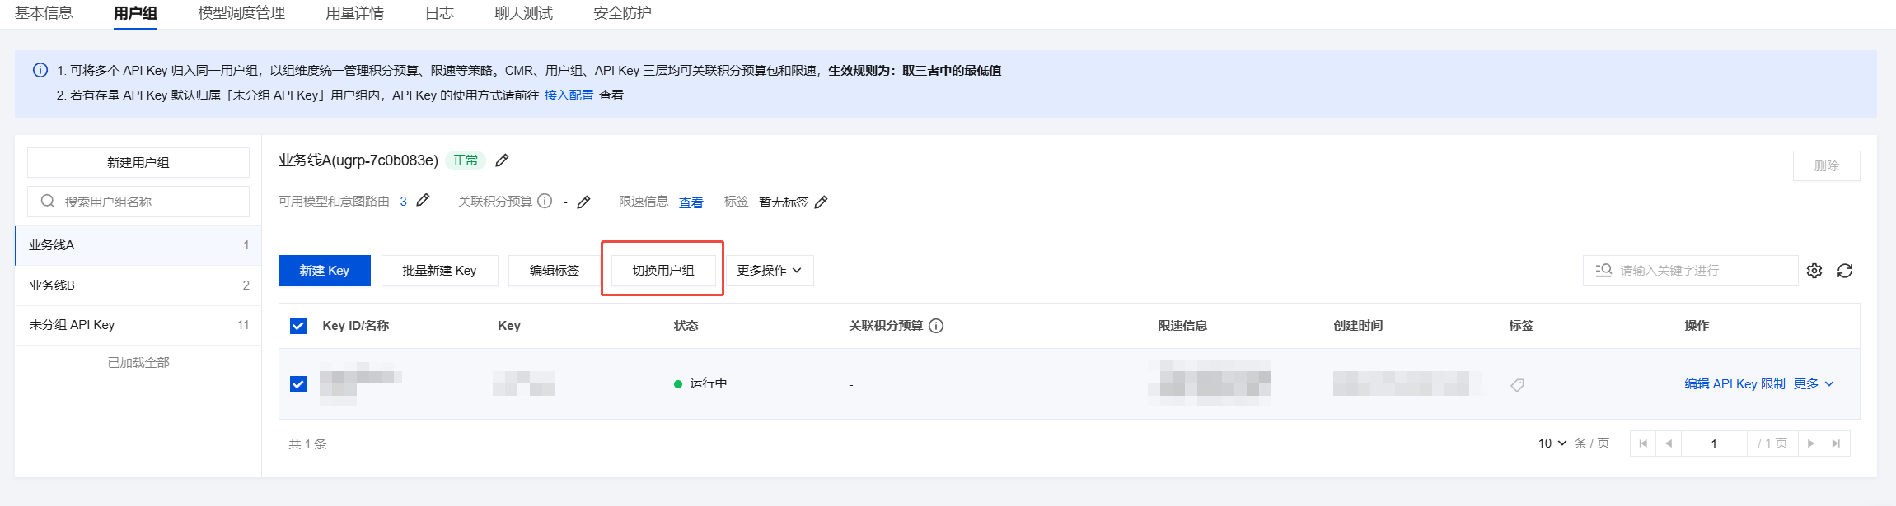Open the 更多 dropdown in the row actions
The image size is (1896, 506).
[1814, 384]
